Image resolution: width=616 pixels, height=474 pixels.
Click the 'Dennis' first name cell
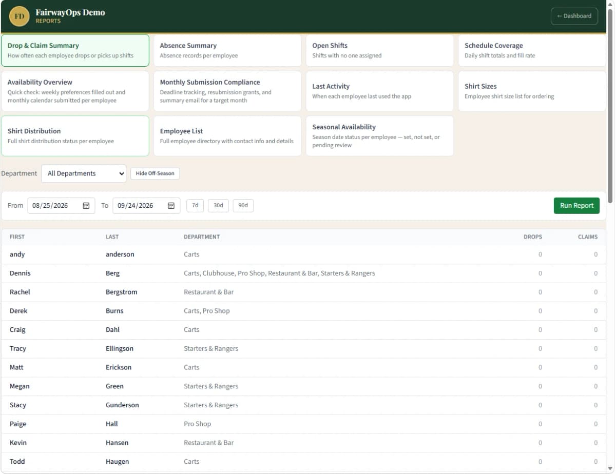point(20,273)
